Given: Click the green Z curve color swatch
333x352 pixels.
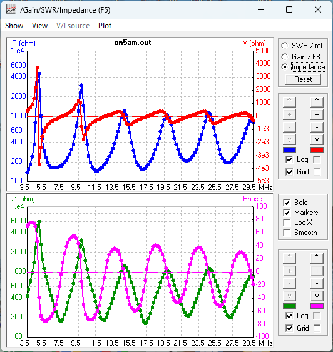Looking at the screenshot, I should coord(289,306).
